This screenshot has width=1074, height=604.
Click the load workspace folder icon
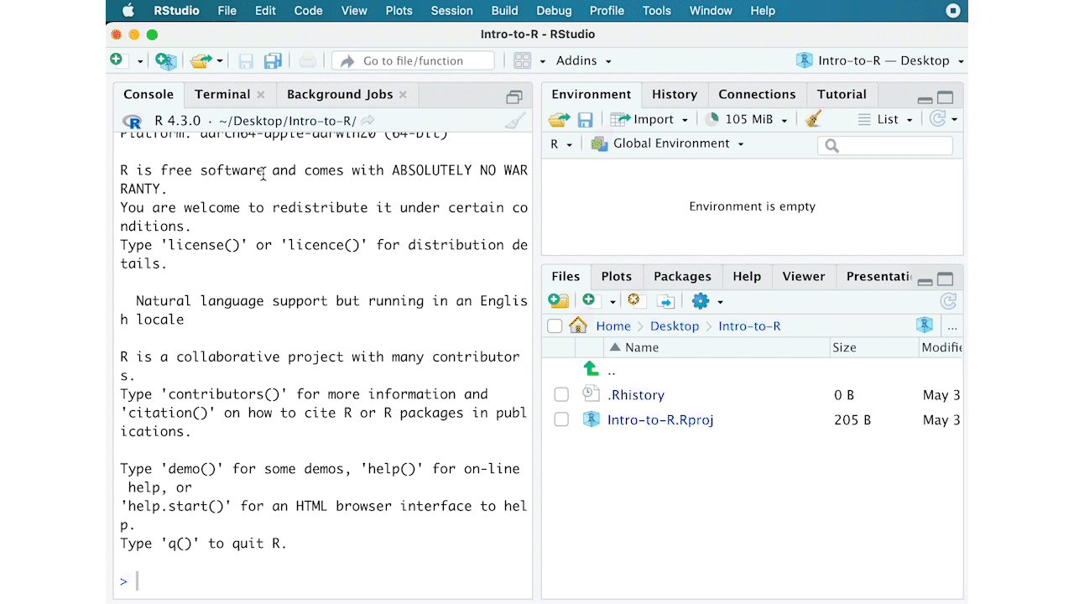[559, 120]
